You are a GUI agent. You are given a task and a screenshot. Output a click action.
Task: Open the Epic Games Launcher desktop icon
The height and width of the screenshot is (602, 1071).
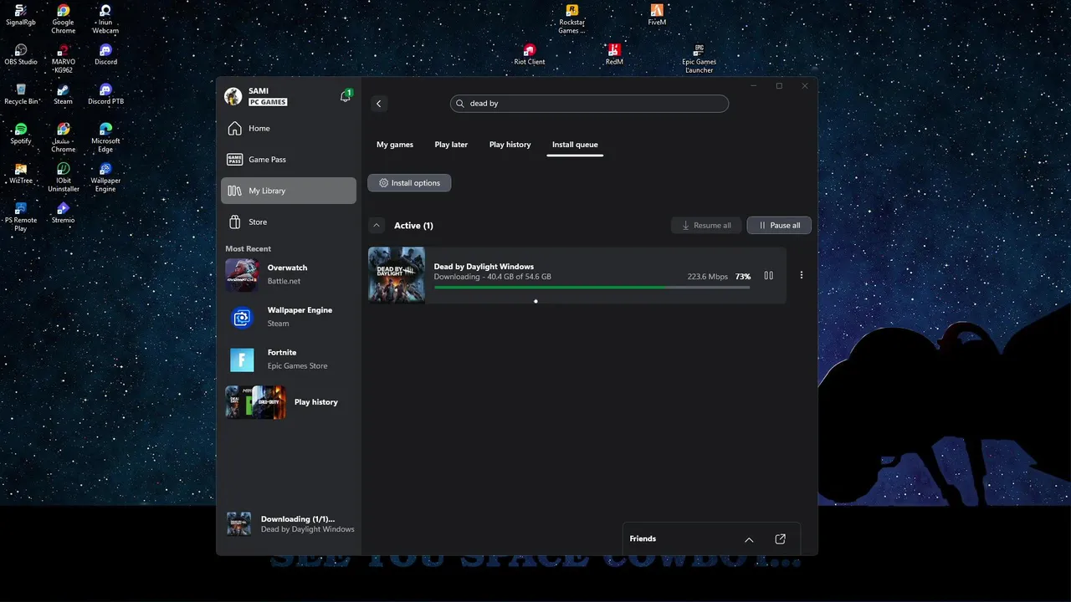tap(699, 59)
